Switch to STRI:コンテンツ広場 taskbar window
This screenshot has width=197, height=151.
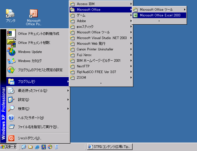coord(110,147)
